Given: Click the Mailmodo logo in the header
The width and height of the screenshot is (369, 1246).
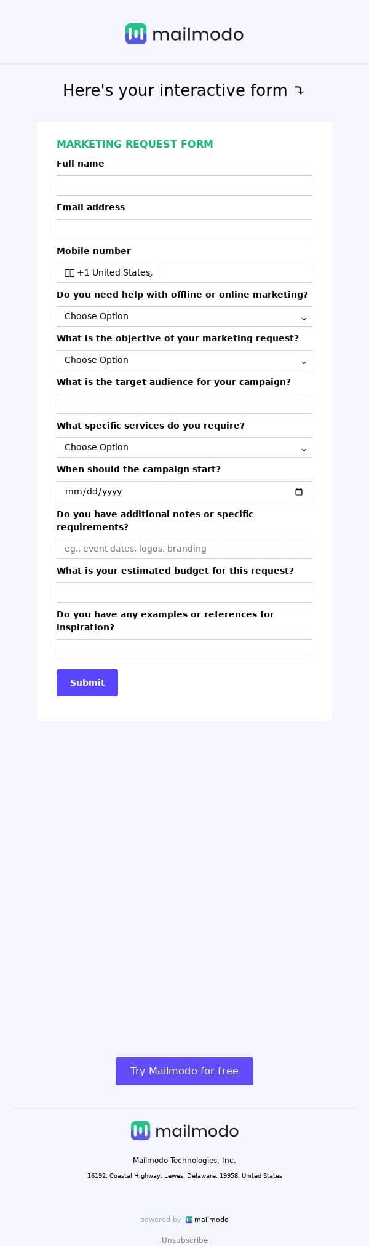Looking at the screenshot, I should click(x=184, y=34).
